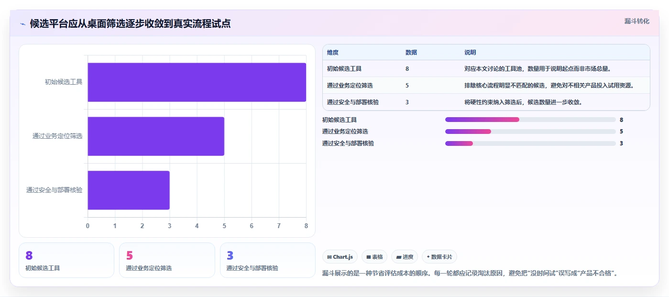Screen dimensions: 669x297
Task: Select the 数据卡片 tag chip
Action: [439, 257]
